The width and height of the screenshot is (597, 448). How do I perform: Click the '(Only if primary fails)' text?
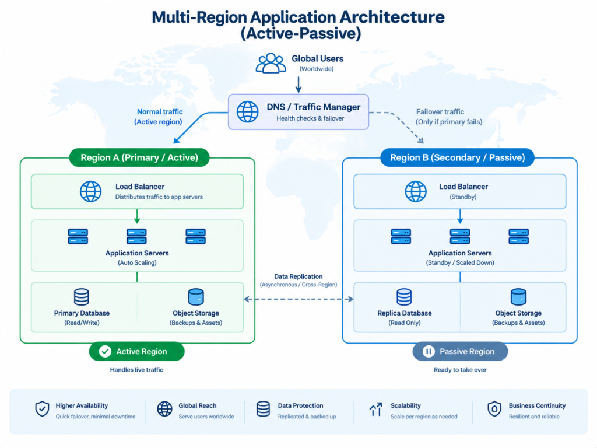pyautogui.click(x=449, y=122)
